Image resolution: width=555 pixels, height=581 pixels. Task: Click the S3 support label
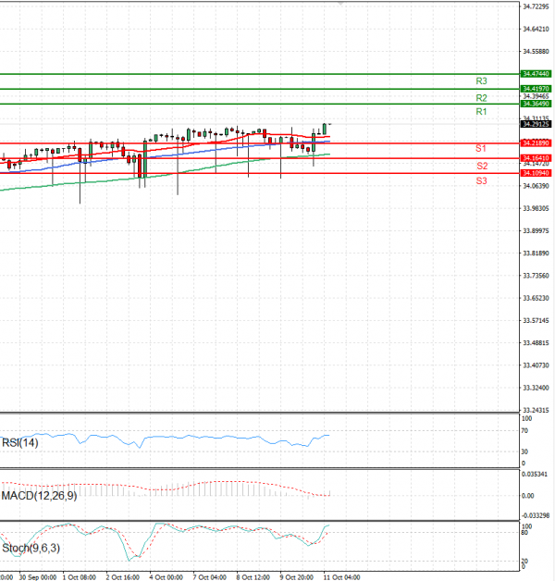(481, 181)
